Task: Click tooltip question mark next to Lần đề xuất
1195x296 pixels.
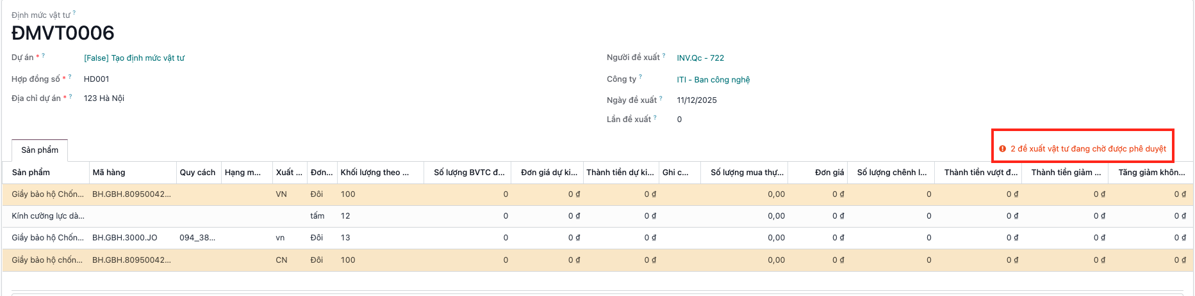Action: click(x=655, y=117)
